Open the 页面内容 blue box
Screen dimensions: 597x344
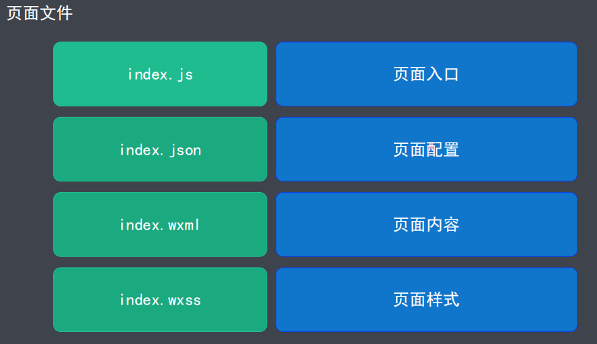click(426, 224)
